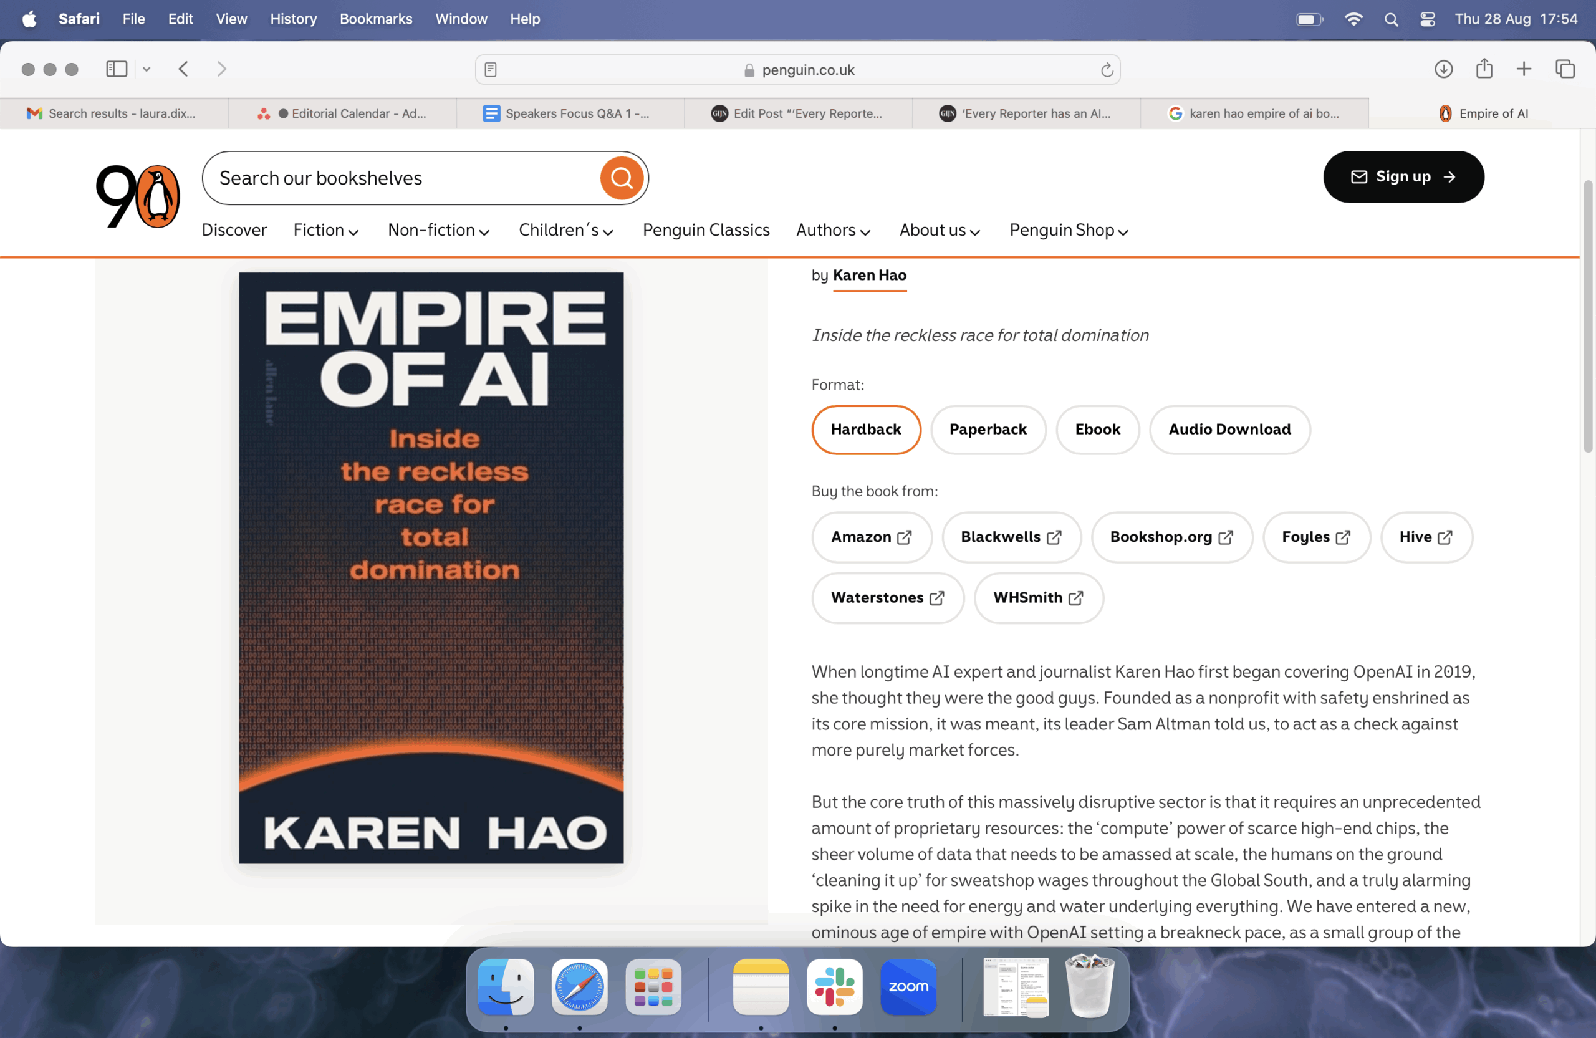Buy the book from WHSmith
Screen dimensions: 1596x1038
(1038, 597)
